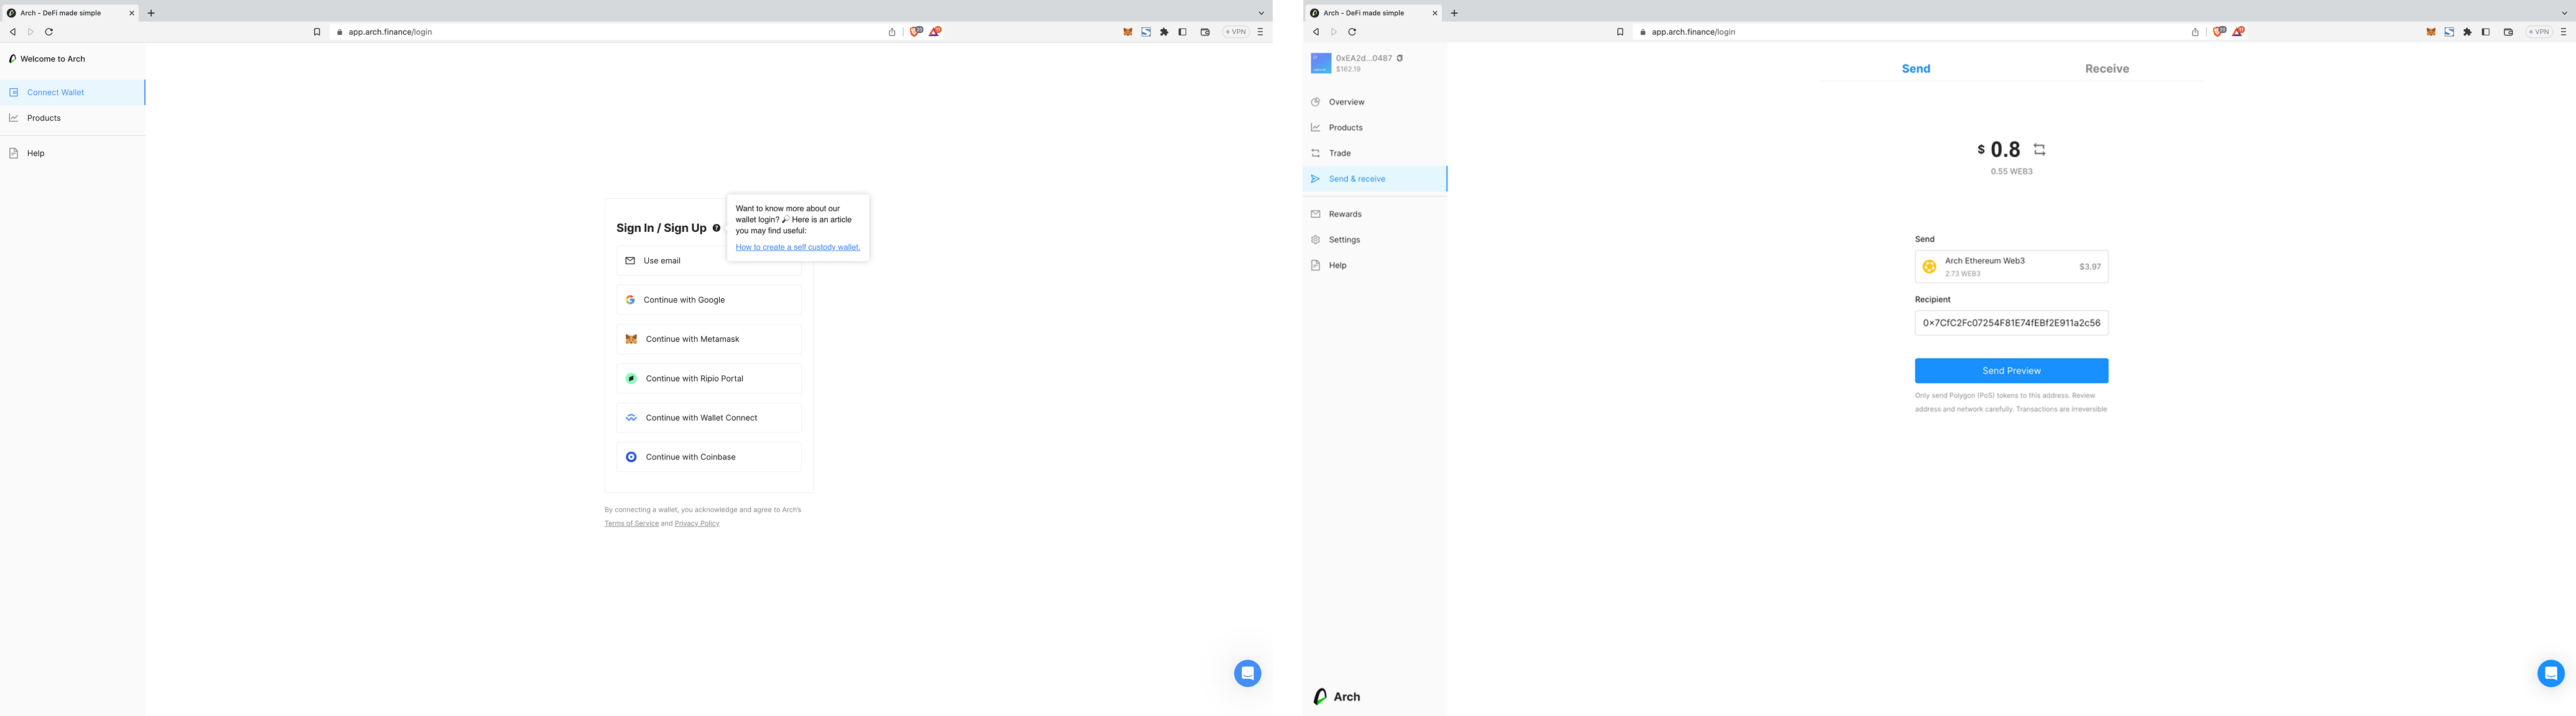Click the help question mark next to Sign In / Sign Up

[716, 228]
